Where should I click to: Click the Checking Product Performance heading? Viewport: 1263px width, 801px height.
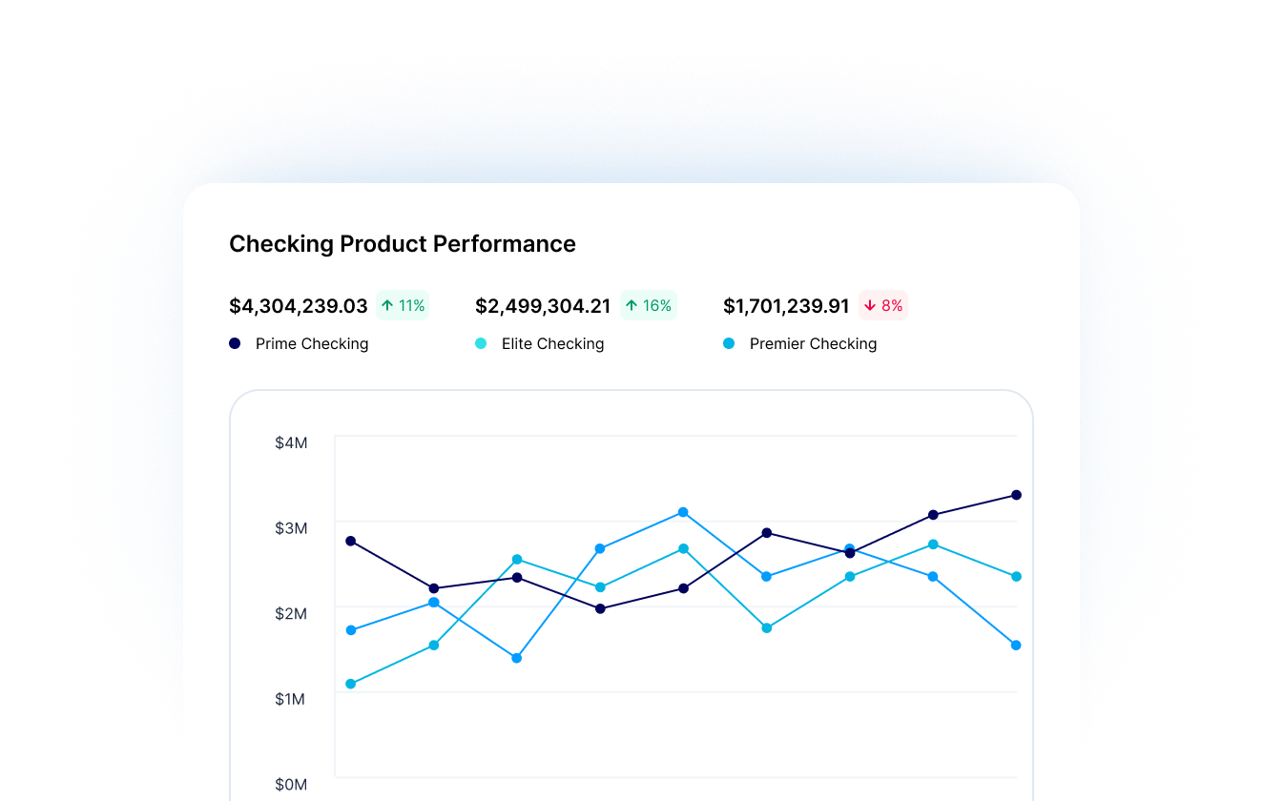tap(402, 244)
